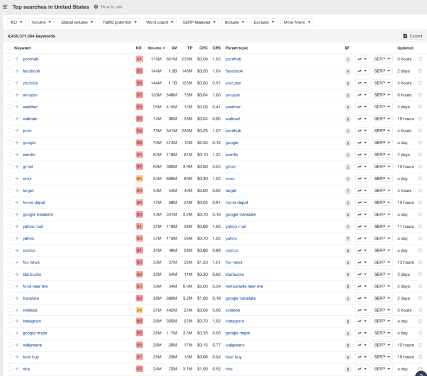Click the plus icon beside facebook keyword
427x376 pixels.
pyautogui.click(x=17, y=71)
